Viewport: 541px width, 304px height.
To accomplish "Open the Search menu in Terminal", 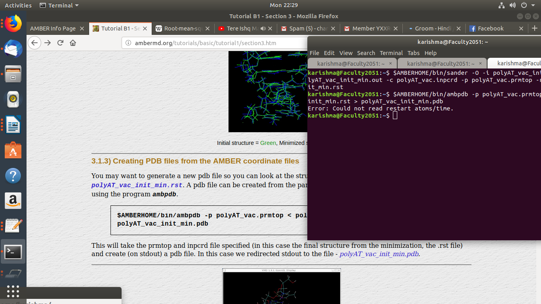I will coord(366,53).
